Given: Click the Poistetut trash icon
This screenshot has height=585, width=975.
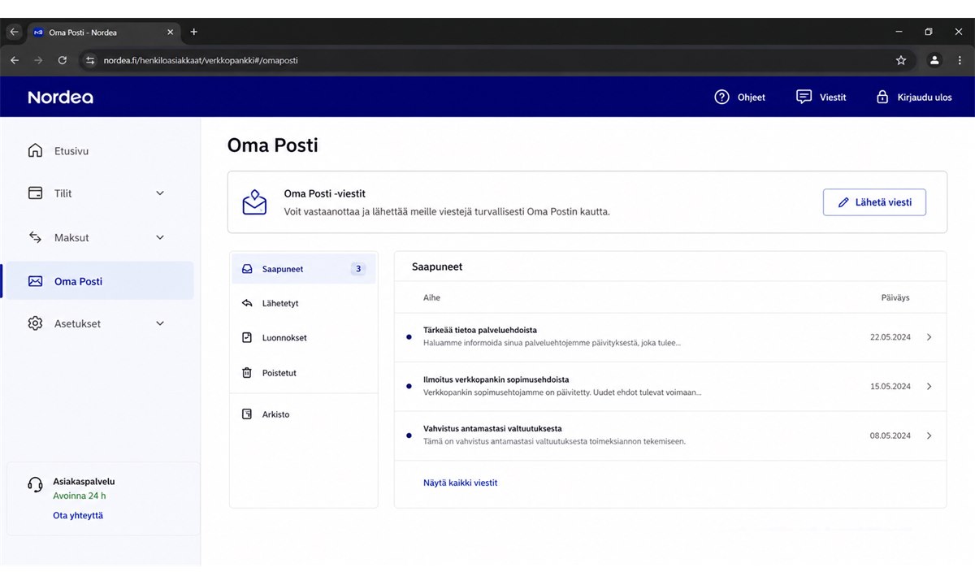Looking at the screenshot, I should click(x=247, y=373).
